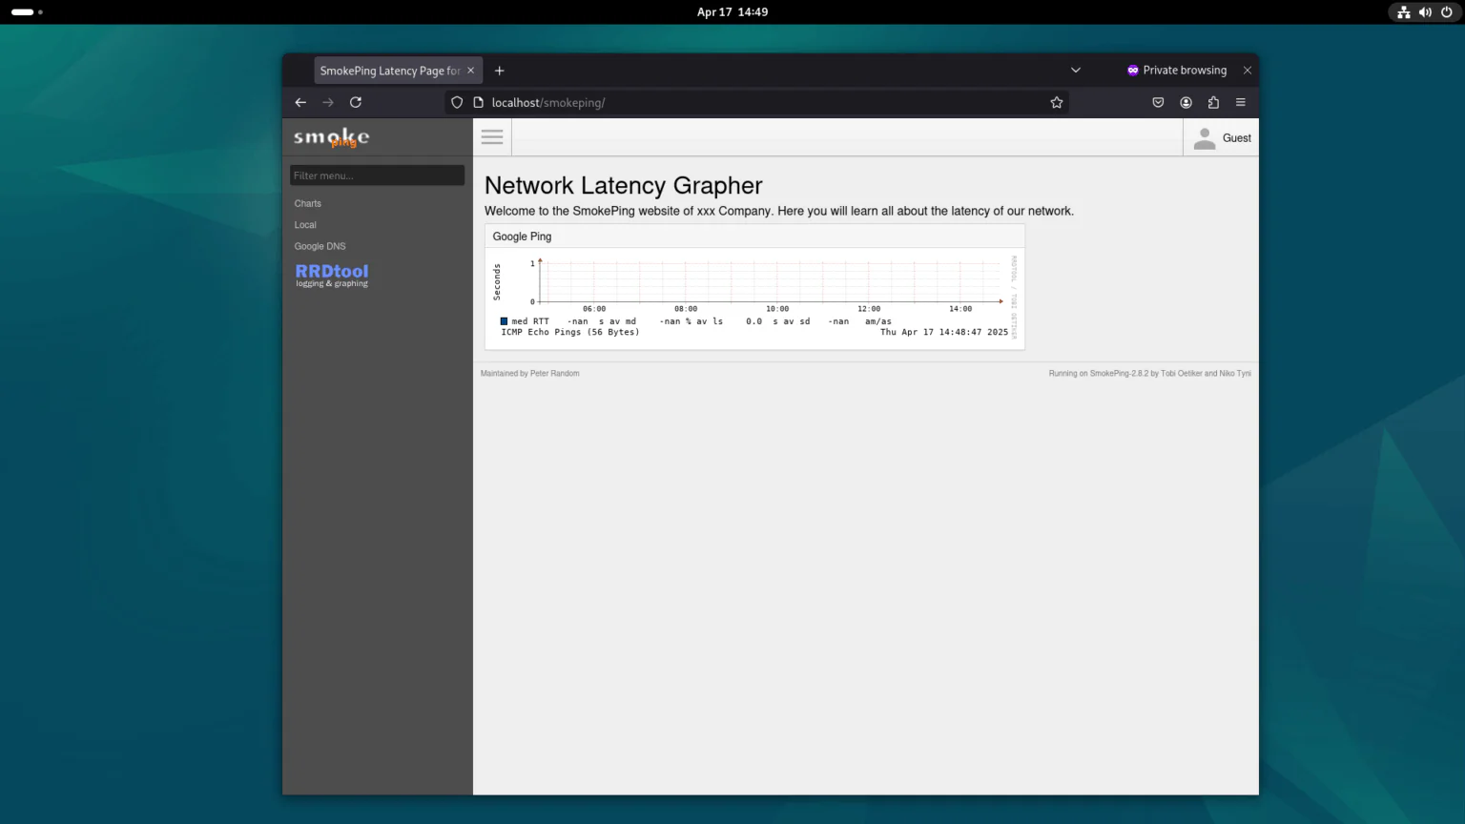Open the Google Ping latency graph
The width and height of the screenshot is (1465, 824).
tap(754, 298)
